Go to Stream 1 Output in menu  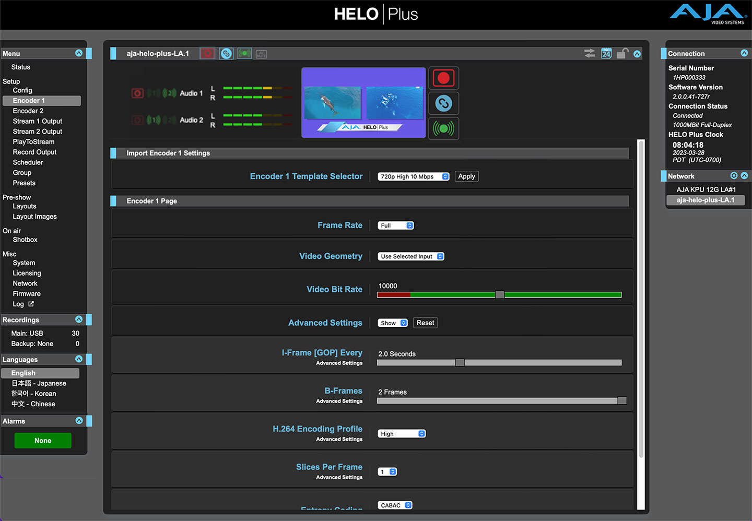pos(37,121)
